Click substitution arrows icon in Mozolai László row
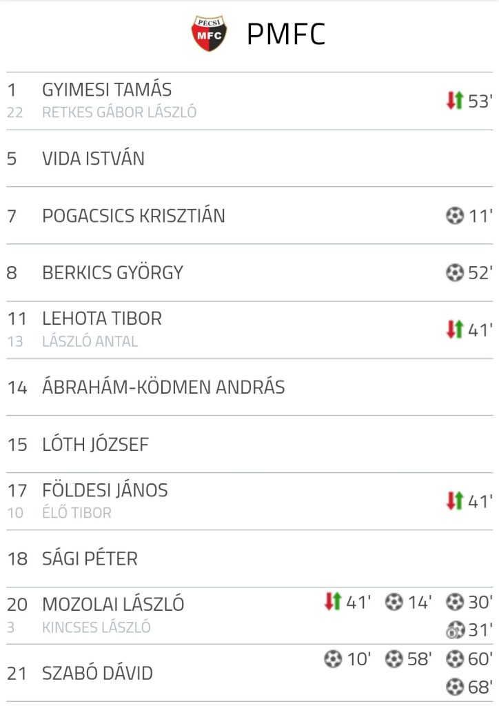This screenshot has height=706, width=499. coord(333,602)
